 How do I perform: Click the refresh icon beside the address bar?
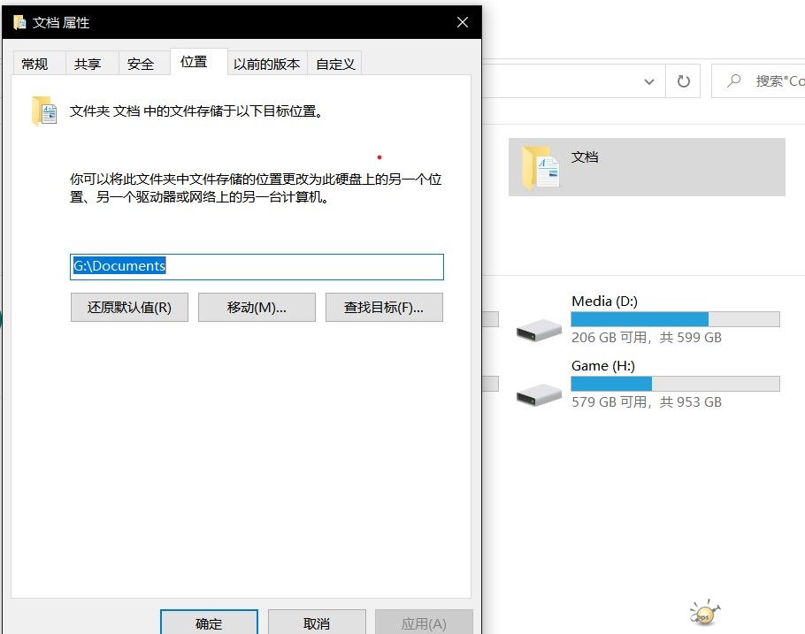pyautogui.click(x=683, y=81)
